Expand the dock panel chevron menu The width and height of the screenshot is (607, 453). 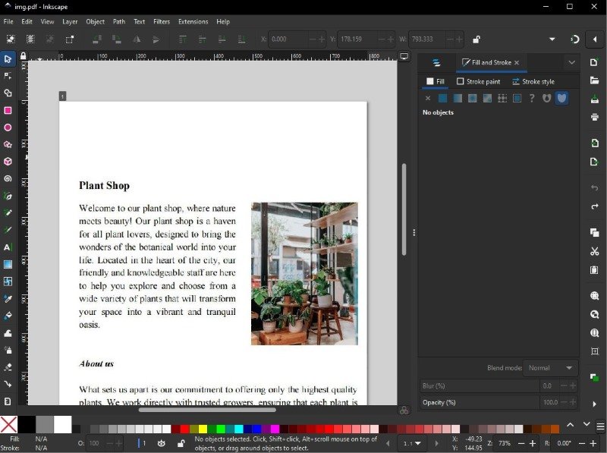(x=571, y=63)
